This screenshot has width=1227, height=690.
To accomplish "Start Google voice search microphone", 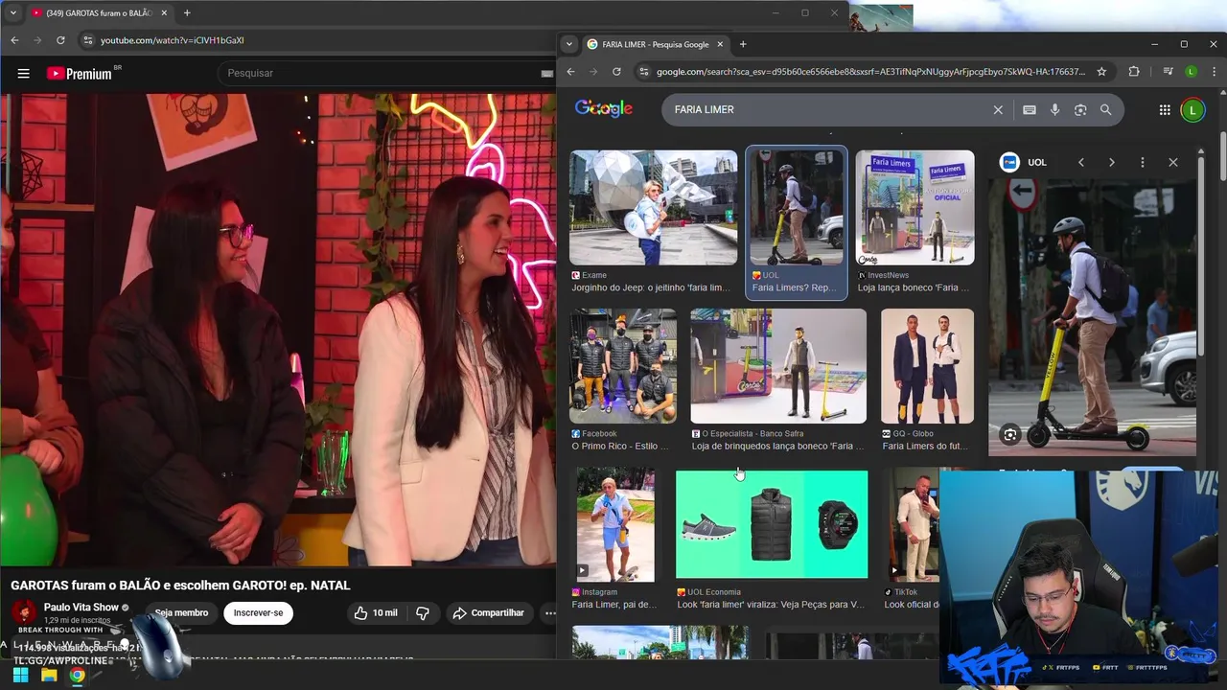I will pyautogui.click(x=1054, y=110).
